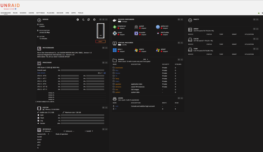263x152 pixels.
Task: Toggle the All Apps docker switch
Action: [120, 22]
